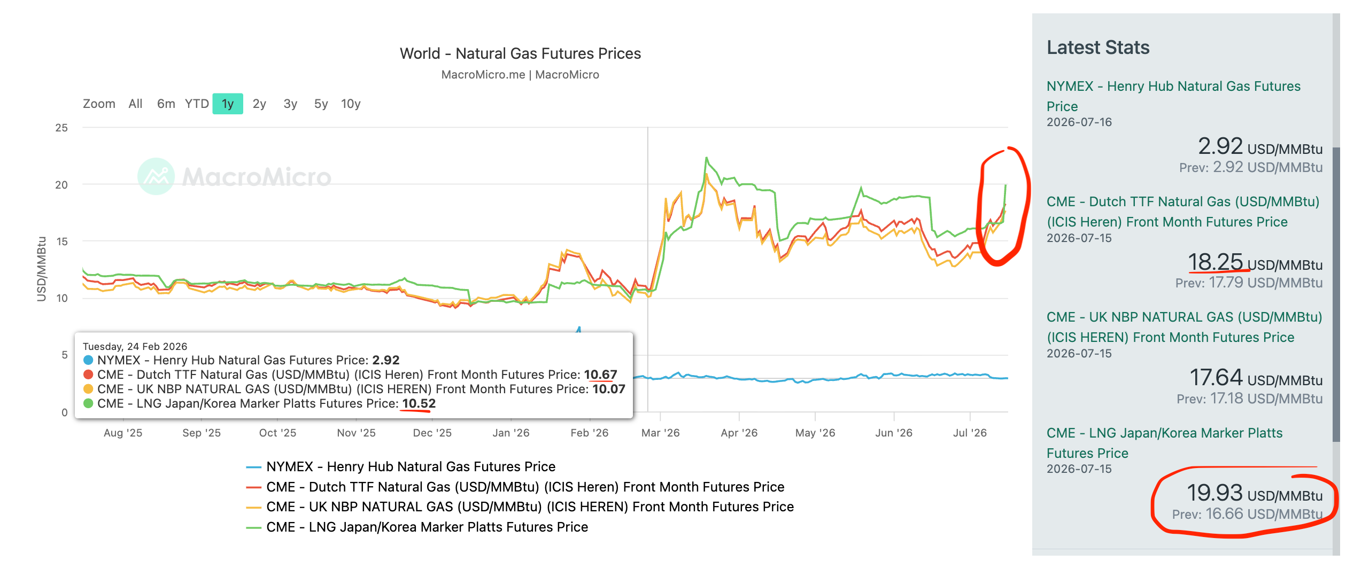Click the MacroMicro watermark logo icon
1346x561 pixels.
[x=156, y=176]
